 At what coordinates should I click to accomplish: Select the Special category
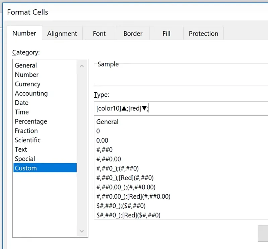[x=25, y=159]
